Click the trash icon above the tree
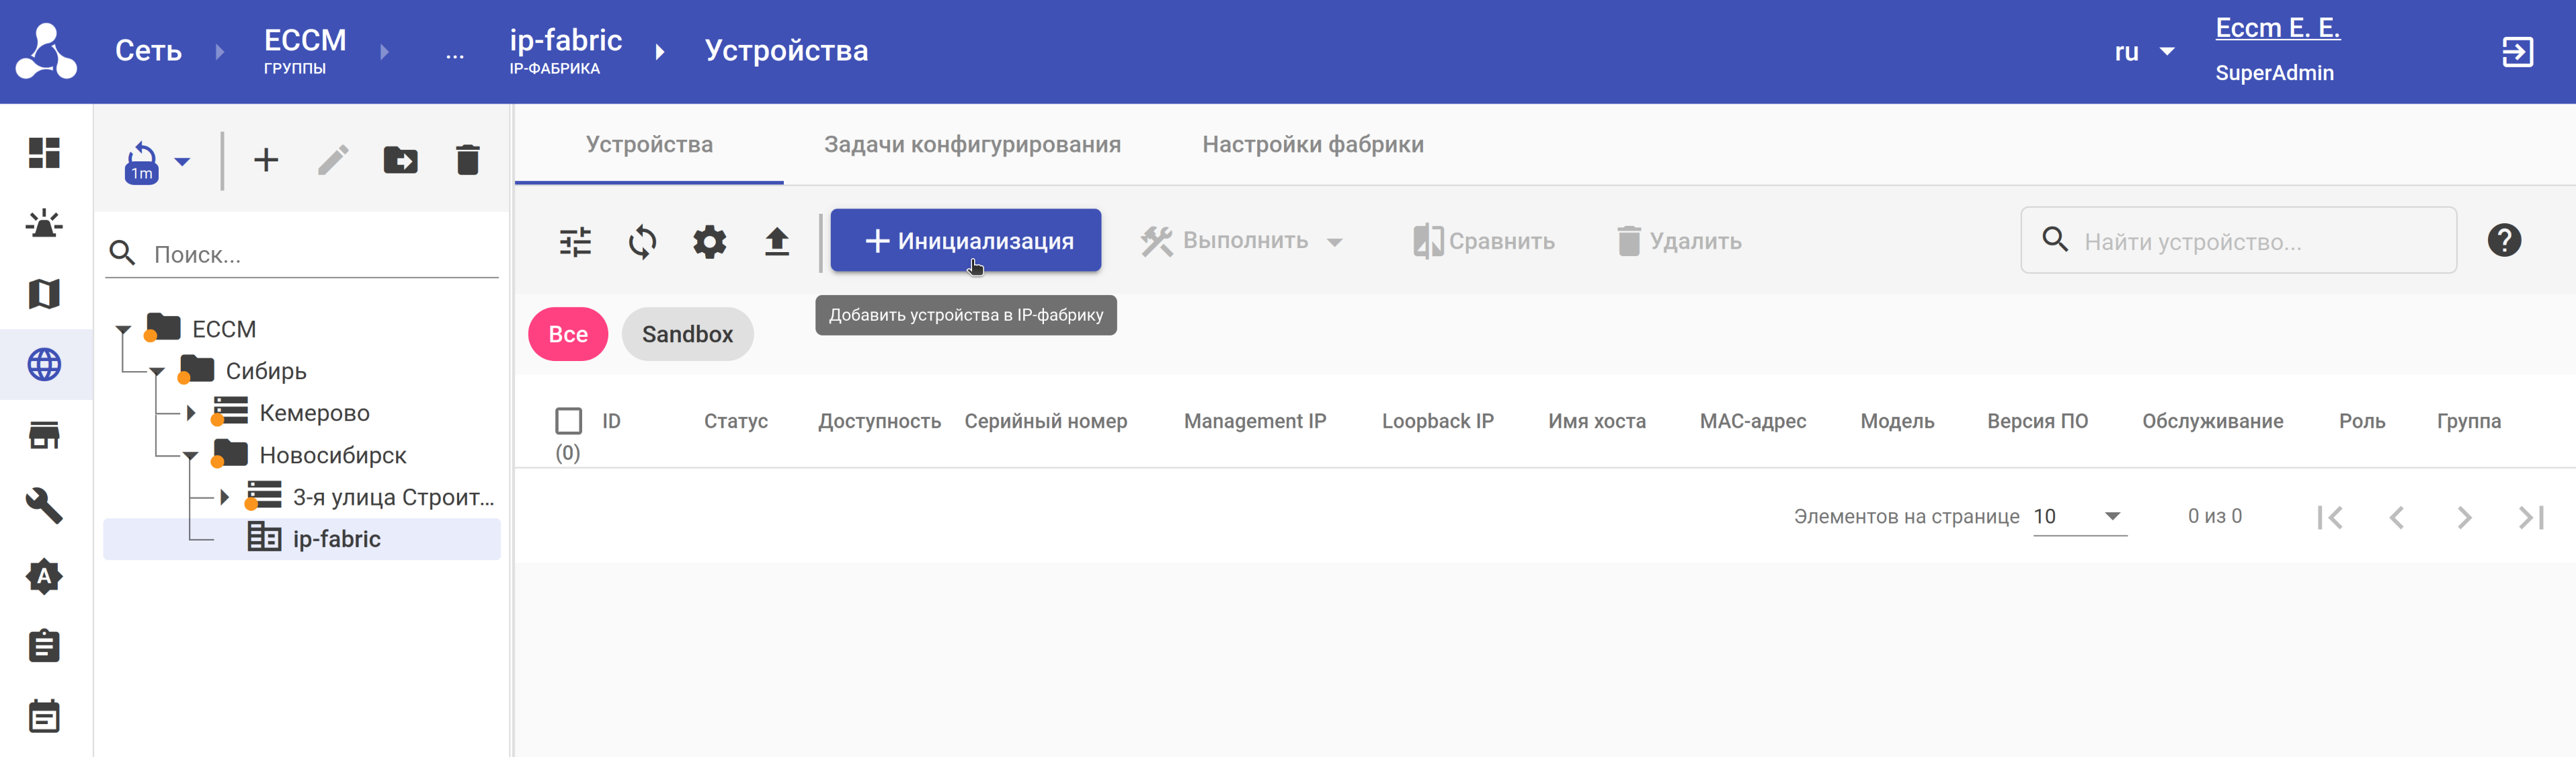Viewport: 2576px width, 757px height. coord(467,160)
